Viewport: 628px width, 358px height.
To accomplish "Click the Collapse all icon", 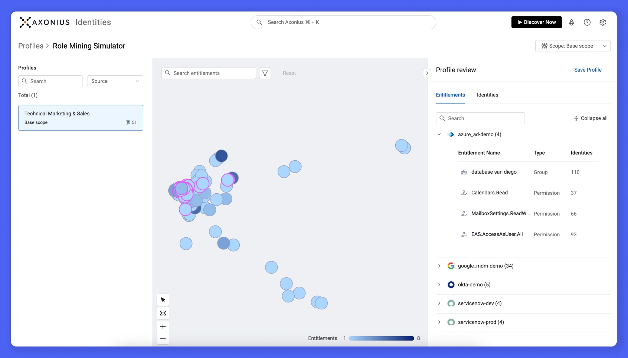I will (x=576, y=118).
